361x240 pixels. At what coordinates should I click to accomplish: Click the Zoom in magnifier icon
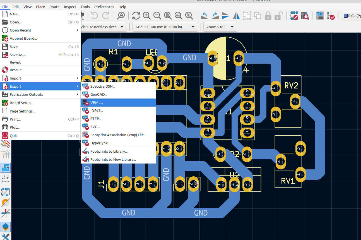click(x=147, y=16)
